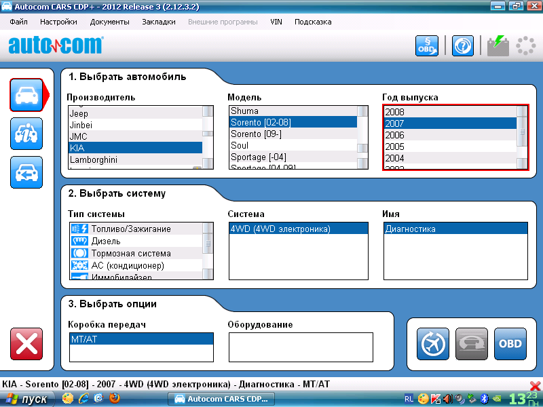Open the Настройки menu
The height and width of the screenshot is (407, 543).
(x=58, y=22)
